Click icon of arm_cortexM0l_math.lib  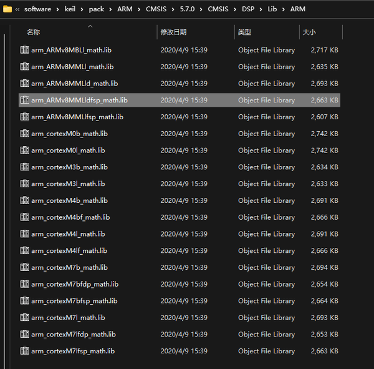24,150
